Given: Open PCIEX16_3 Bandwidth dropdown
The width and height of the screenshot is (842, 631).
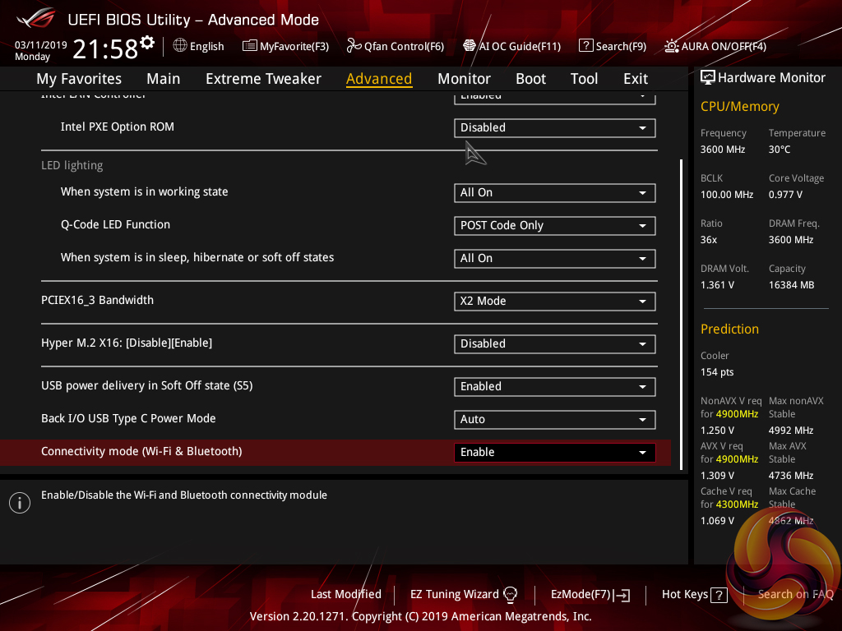Looking at the screenshot, I should tap(555, 301).
